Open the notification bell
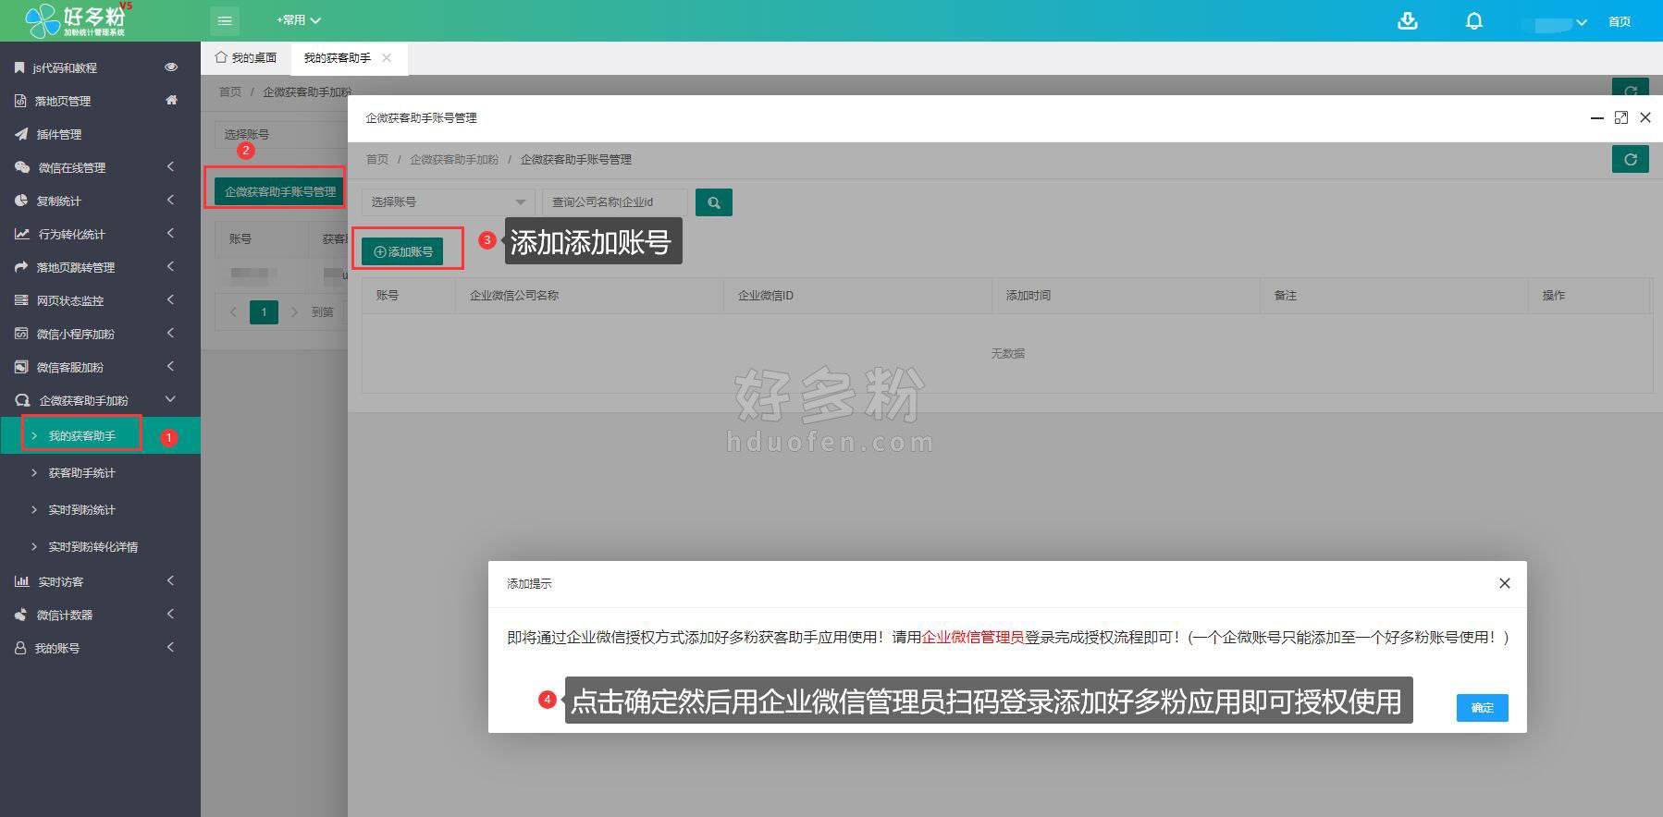 1474,20
